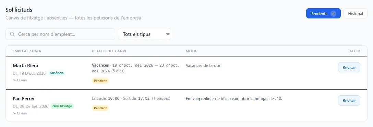Click the Canvis de fitxatge i absències subtitle

pos(73,18)
